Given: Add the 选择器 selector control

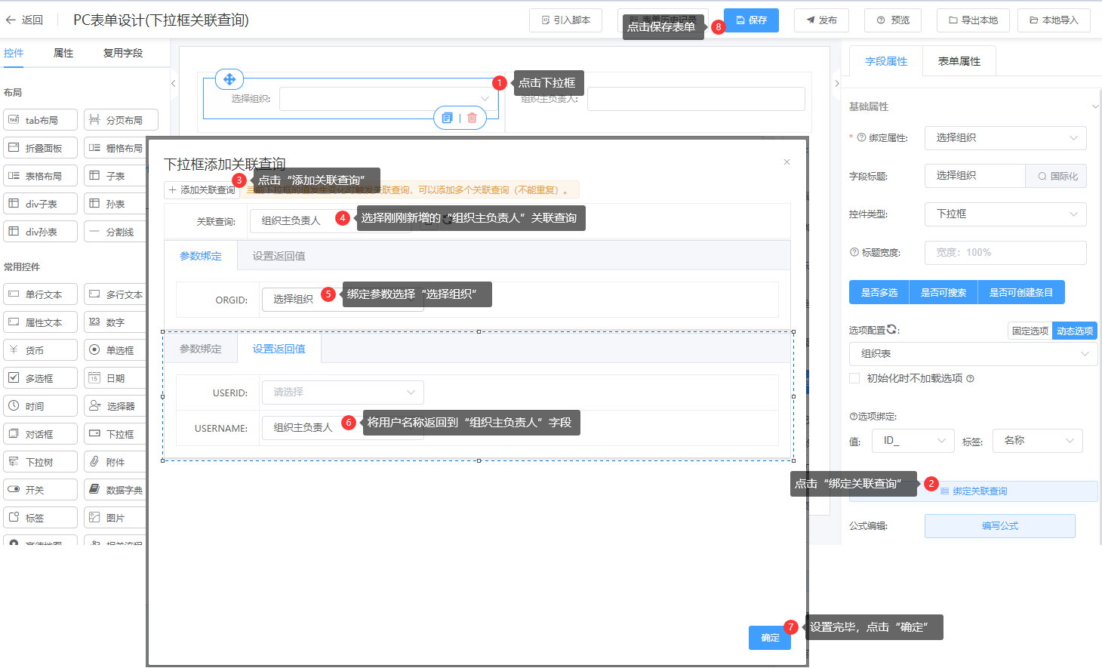Looking at the screenshot, I should pyautogui.click(x=115, y=406).
